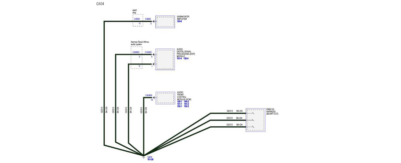Viewport: 401px width, 163px height.
Task: Click the 'start/stop' option label
Action: click(134, 11)
